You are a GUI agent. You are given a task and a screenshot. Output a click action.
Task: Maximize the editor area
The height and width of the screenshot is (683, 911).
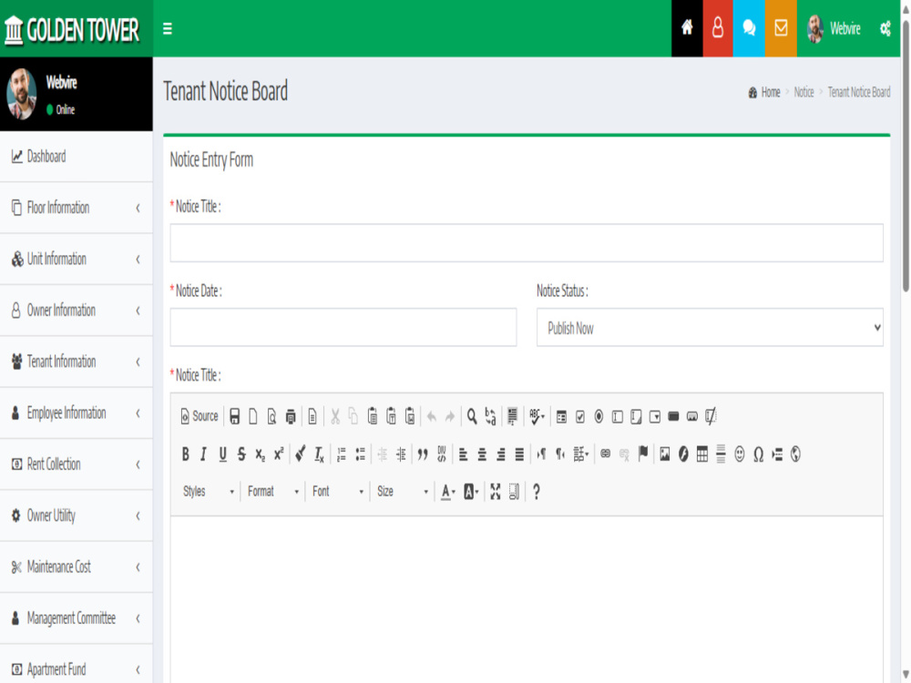tap(495, 492)
